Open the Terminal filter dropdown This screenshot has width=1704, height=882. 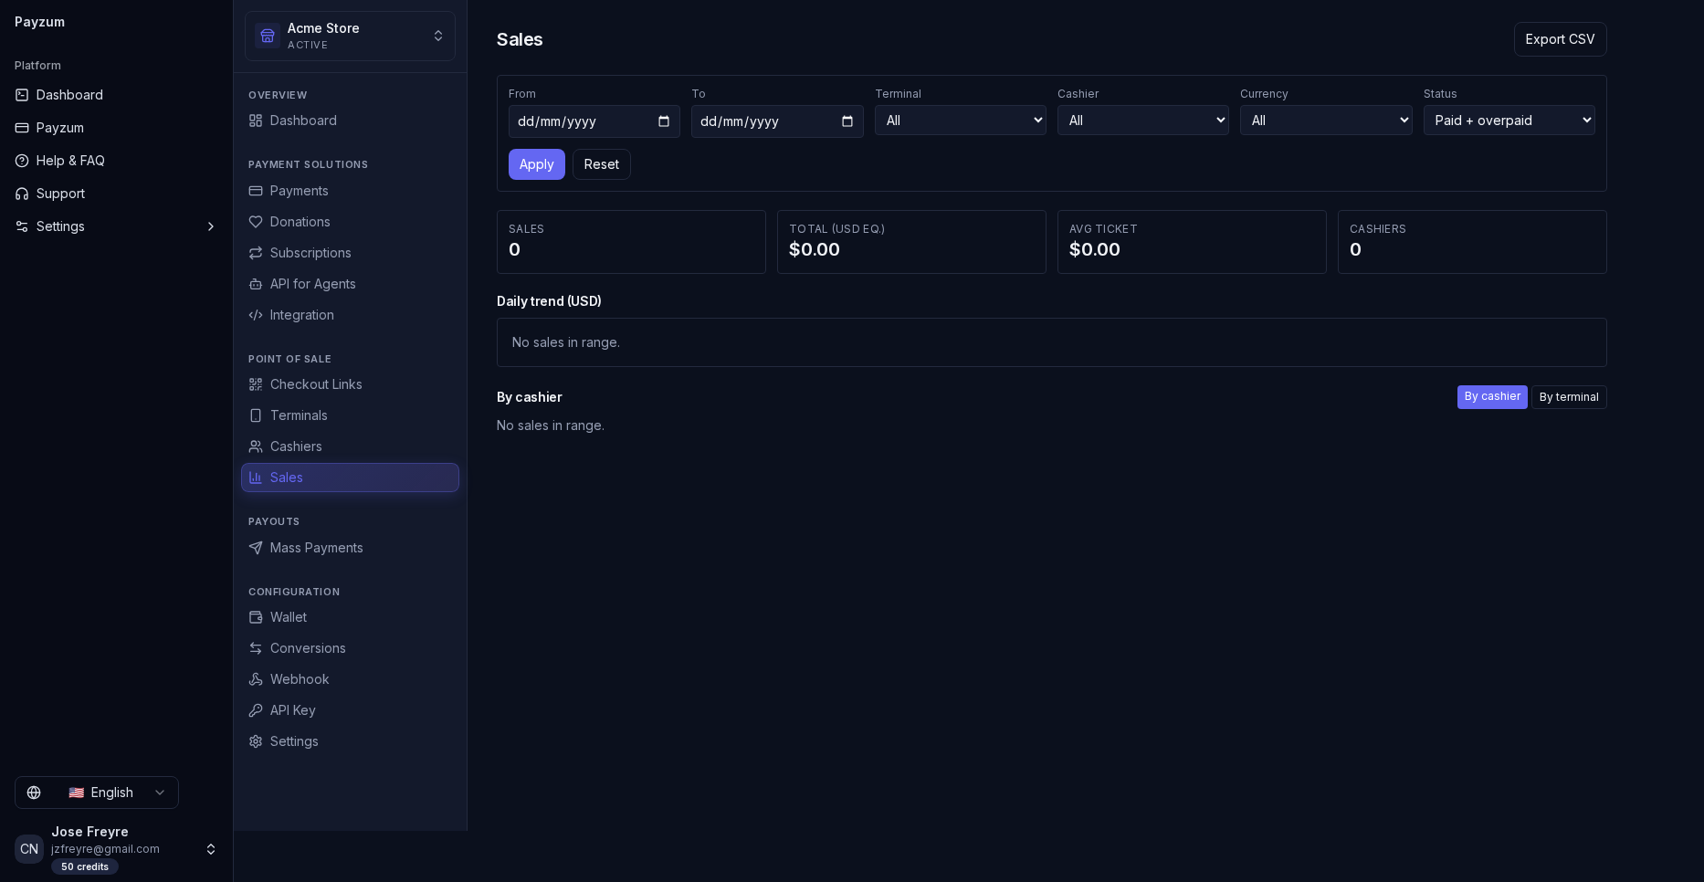click(x=961, y=121)
